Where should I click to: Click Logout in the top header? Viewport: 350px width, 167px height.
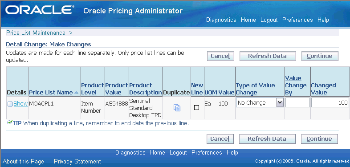[x=269, y=20]
